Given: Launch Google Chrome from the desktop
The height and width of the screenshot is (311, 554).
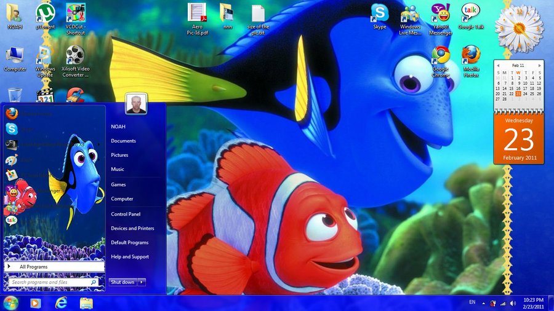Looking at the screenshot, I should (440, 57).
